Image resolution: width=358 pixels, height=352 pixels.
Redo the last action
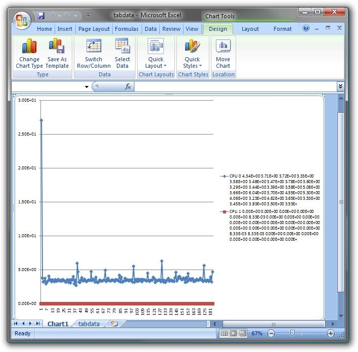[x=68, y=15]
